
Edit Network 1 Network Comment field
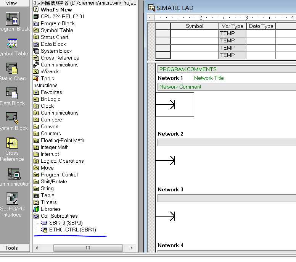[x=227, y=87]
